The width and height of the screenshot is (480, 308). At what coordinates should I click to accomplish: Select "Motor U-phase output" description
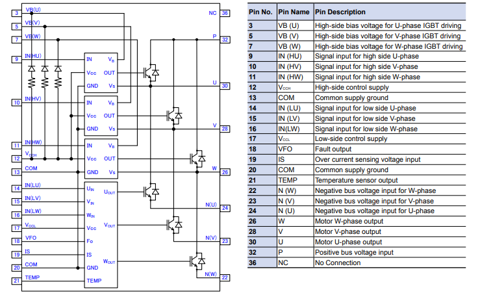[x=348, y=242]
